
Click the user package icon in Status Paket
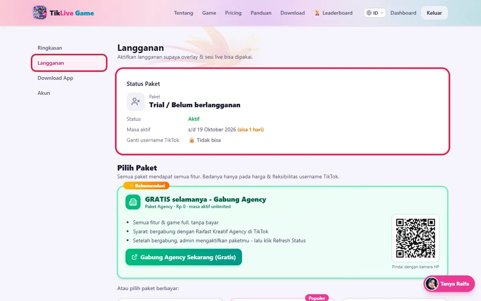136,102
